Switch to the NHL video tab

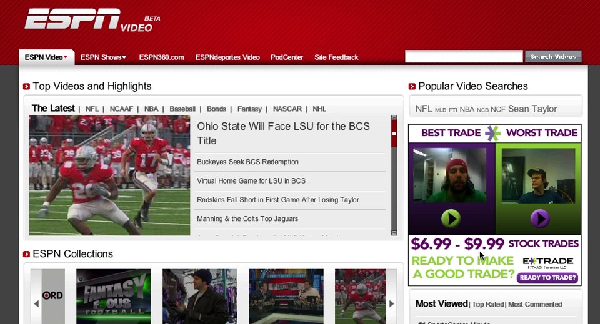[319, 109]
